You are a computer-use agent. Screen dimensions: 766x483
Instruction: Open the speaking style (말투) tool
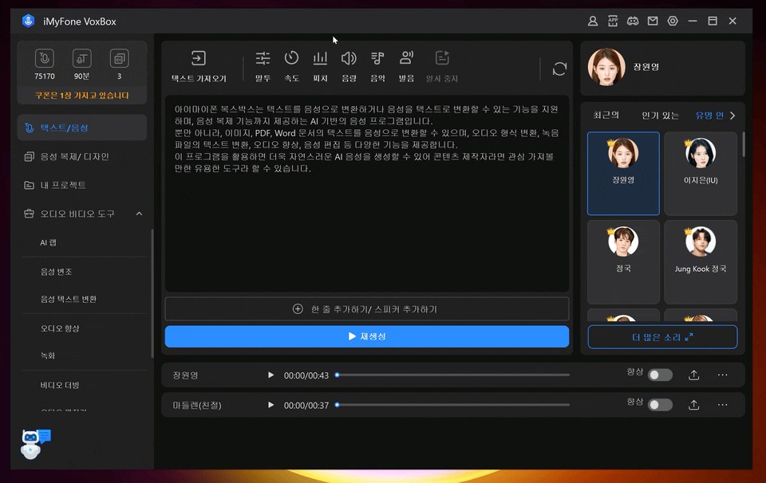tap(263, 66)
